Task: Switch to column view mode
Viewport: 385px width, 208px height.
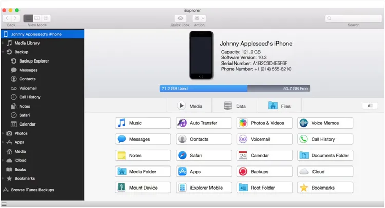Action: [37, 18]
